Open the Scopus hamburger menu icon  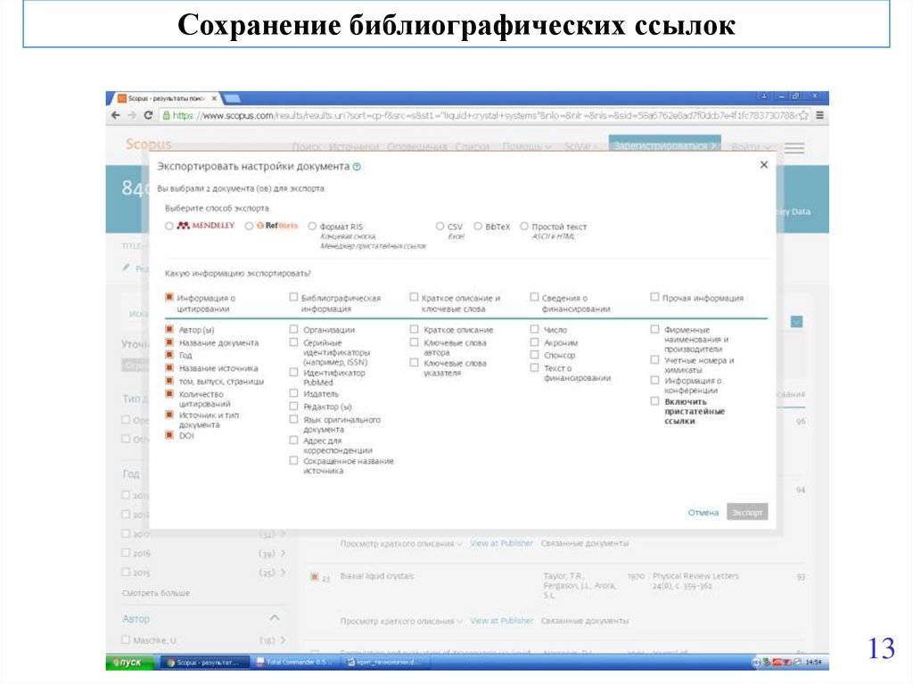(x=794, y=148)
